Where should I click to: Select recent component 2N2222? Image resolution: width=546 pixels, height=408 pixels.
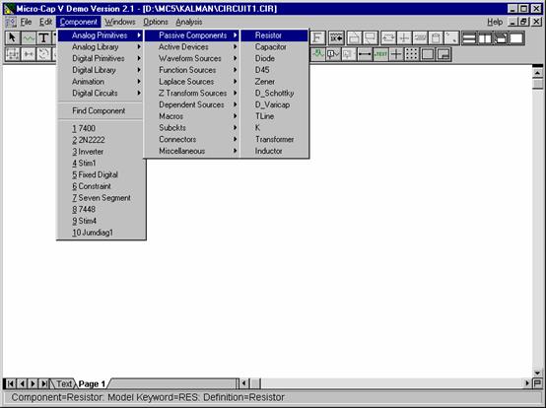tap(101, 140)
